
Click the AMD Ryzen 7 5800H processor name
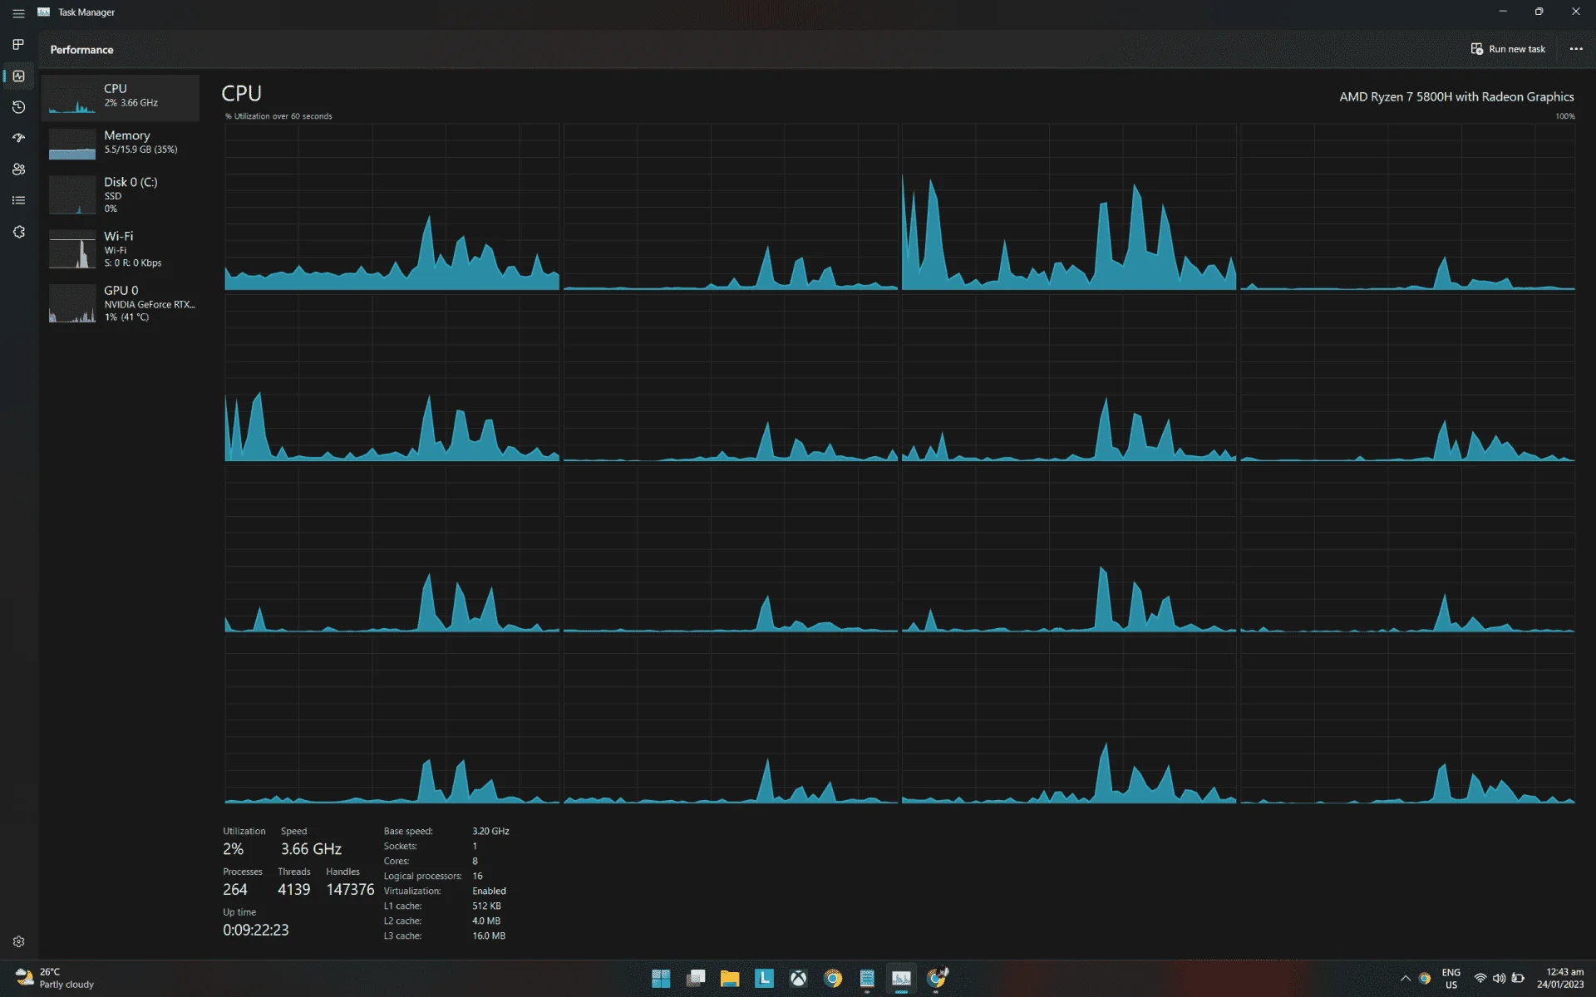click(x=1456, y=96)
